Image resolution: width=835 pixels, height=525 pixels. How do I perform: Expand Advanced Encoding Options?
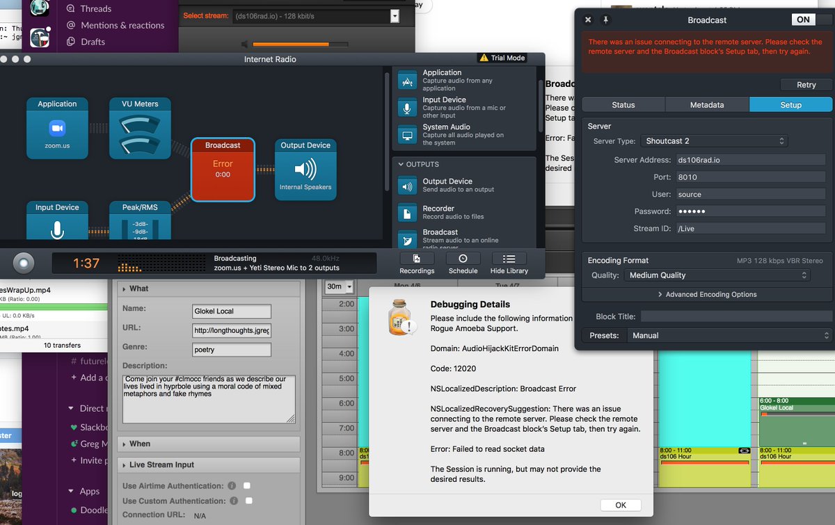tap(707, 294)
